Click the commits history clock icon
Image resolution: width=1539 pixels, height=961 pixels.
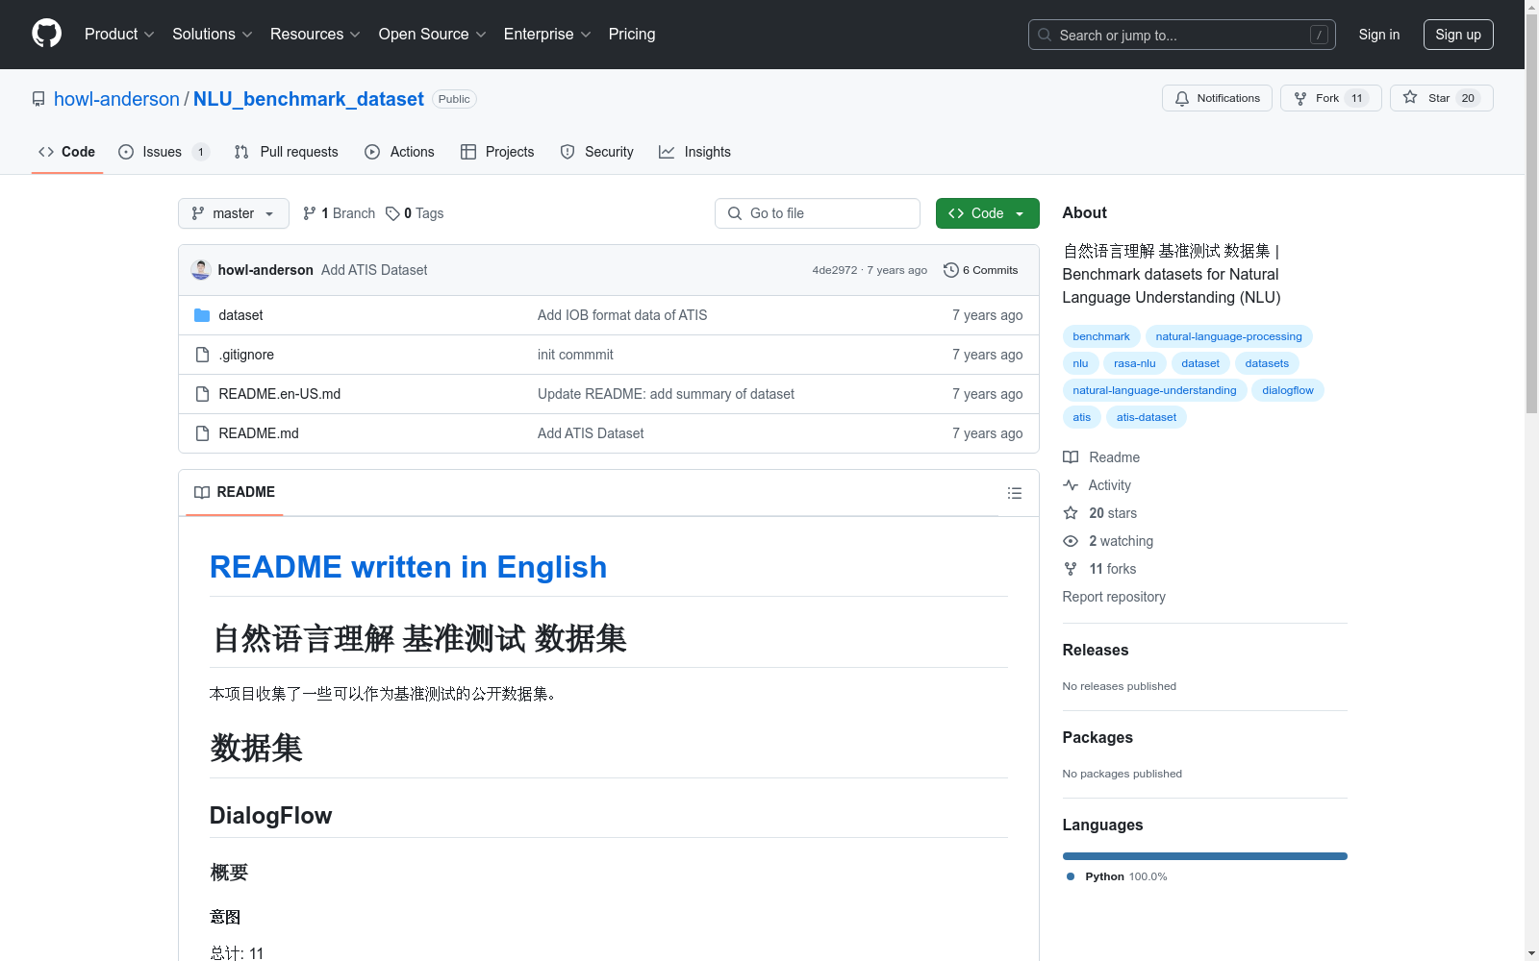pyautogui.click(x=951, y=270)
